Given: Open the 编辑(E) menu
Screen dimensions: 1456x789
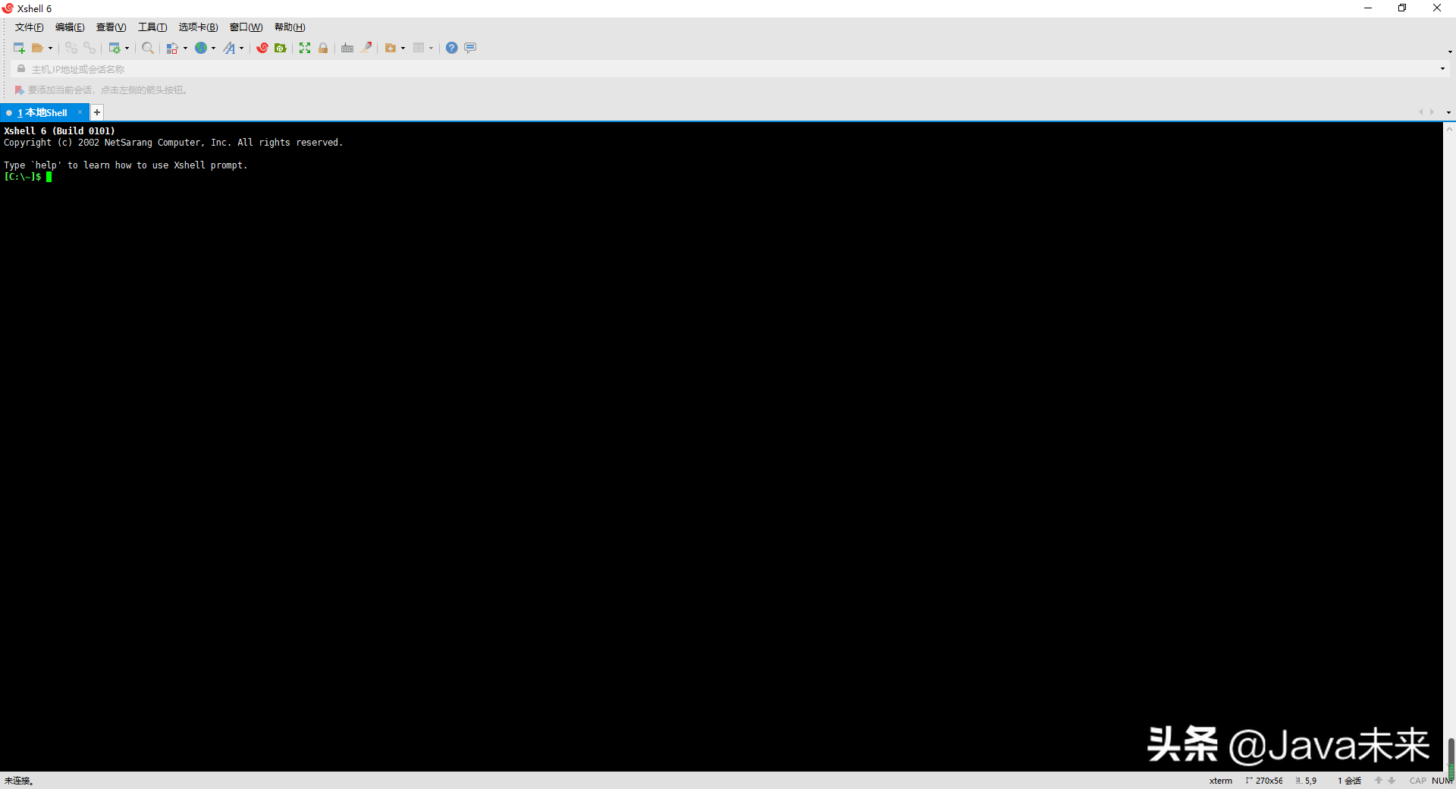Looking at the screenshot, I should (x=70, y=27).
